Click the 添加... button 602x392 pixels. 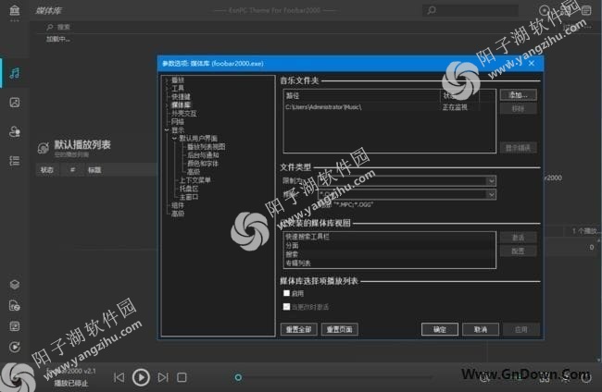pyautogui.click(x=519, y=95)
